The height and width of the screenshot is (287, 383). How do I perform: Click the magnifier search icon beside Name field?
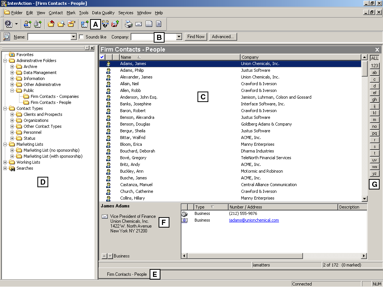pos(7,36)
